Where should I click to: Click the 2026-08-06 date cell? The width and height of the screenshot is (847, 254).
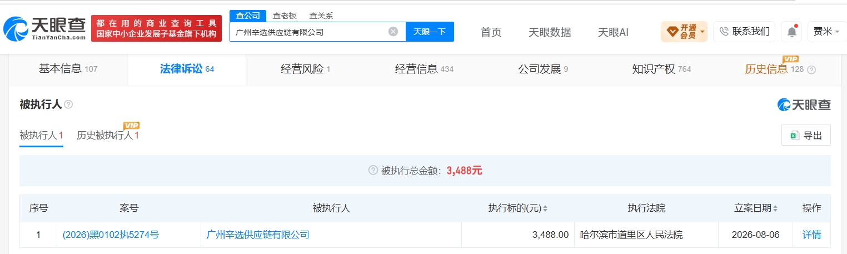[x=755, y=235]
